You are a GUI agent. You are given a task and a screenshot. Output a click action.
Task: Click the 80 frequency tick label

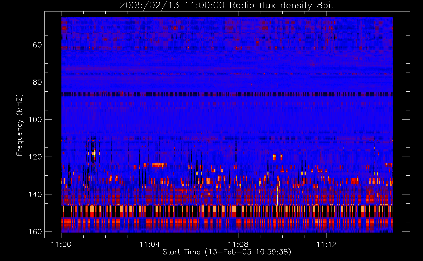pos(37,82)
